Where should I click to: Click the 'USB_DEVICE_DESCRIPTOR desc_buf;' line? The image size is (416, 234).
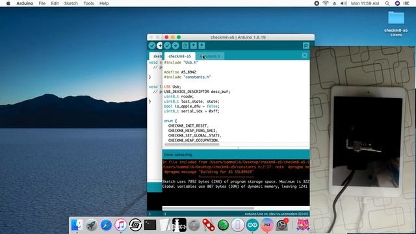(x=197, y=92)
